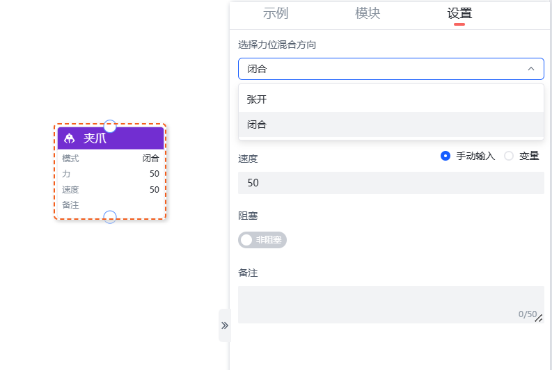Switch to the 模块 tab
552x370 pixels.
(x=368, y=13)
